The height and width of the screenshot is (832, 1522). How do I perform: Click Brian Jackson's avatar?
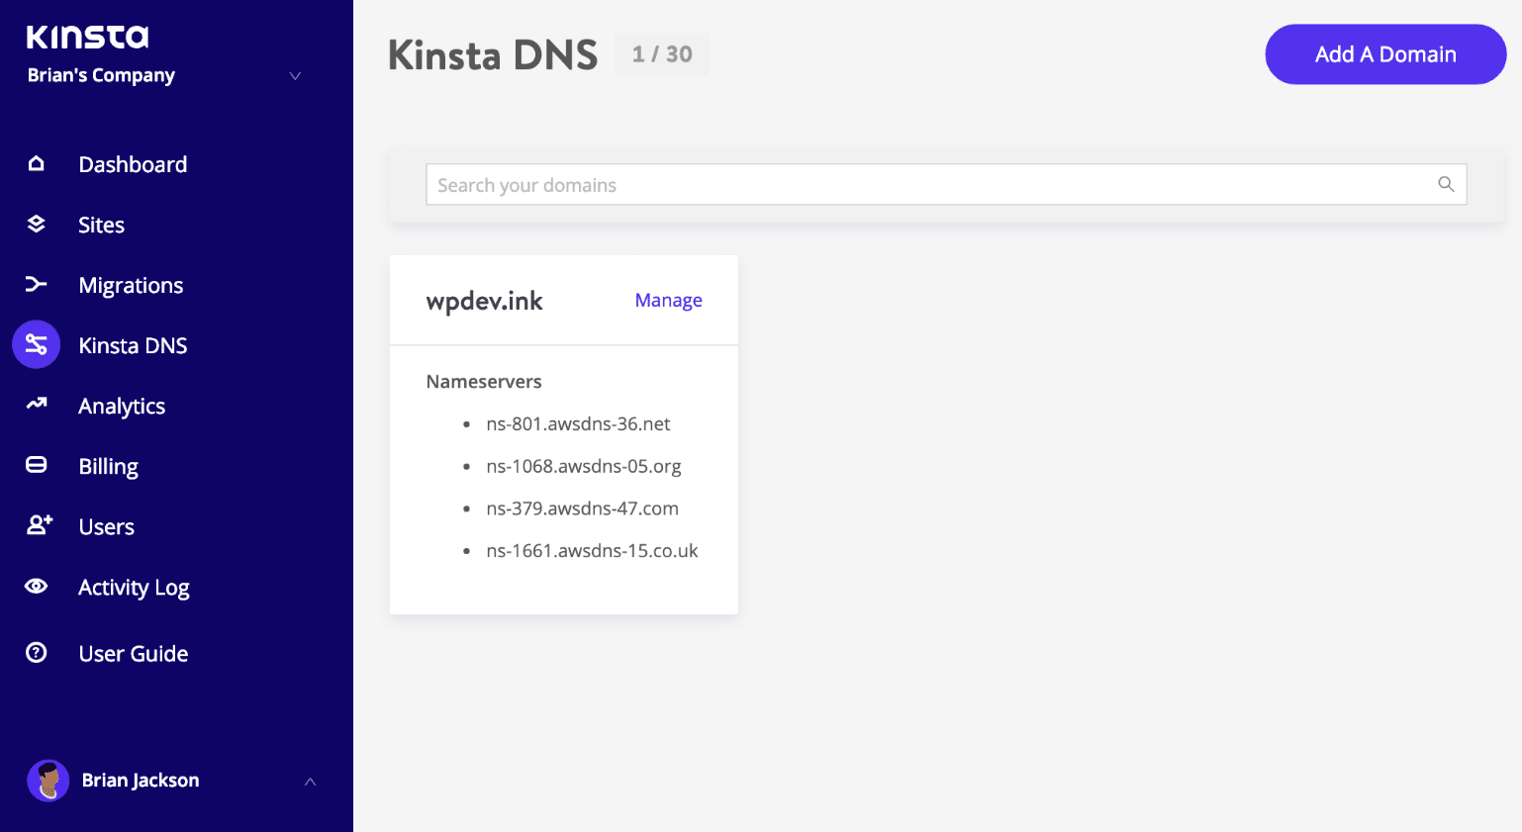coord(48,781)
